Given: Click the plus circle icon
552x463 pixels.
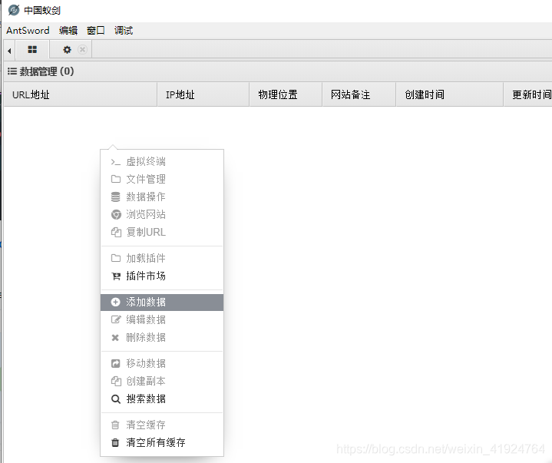Looking at the screenshot, I should click(115, 302).
